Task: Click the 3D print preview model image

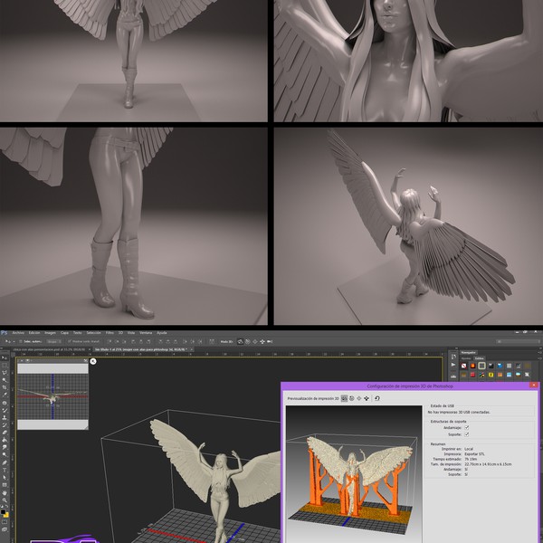Action: click(x=354, y=474)
